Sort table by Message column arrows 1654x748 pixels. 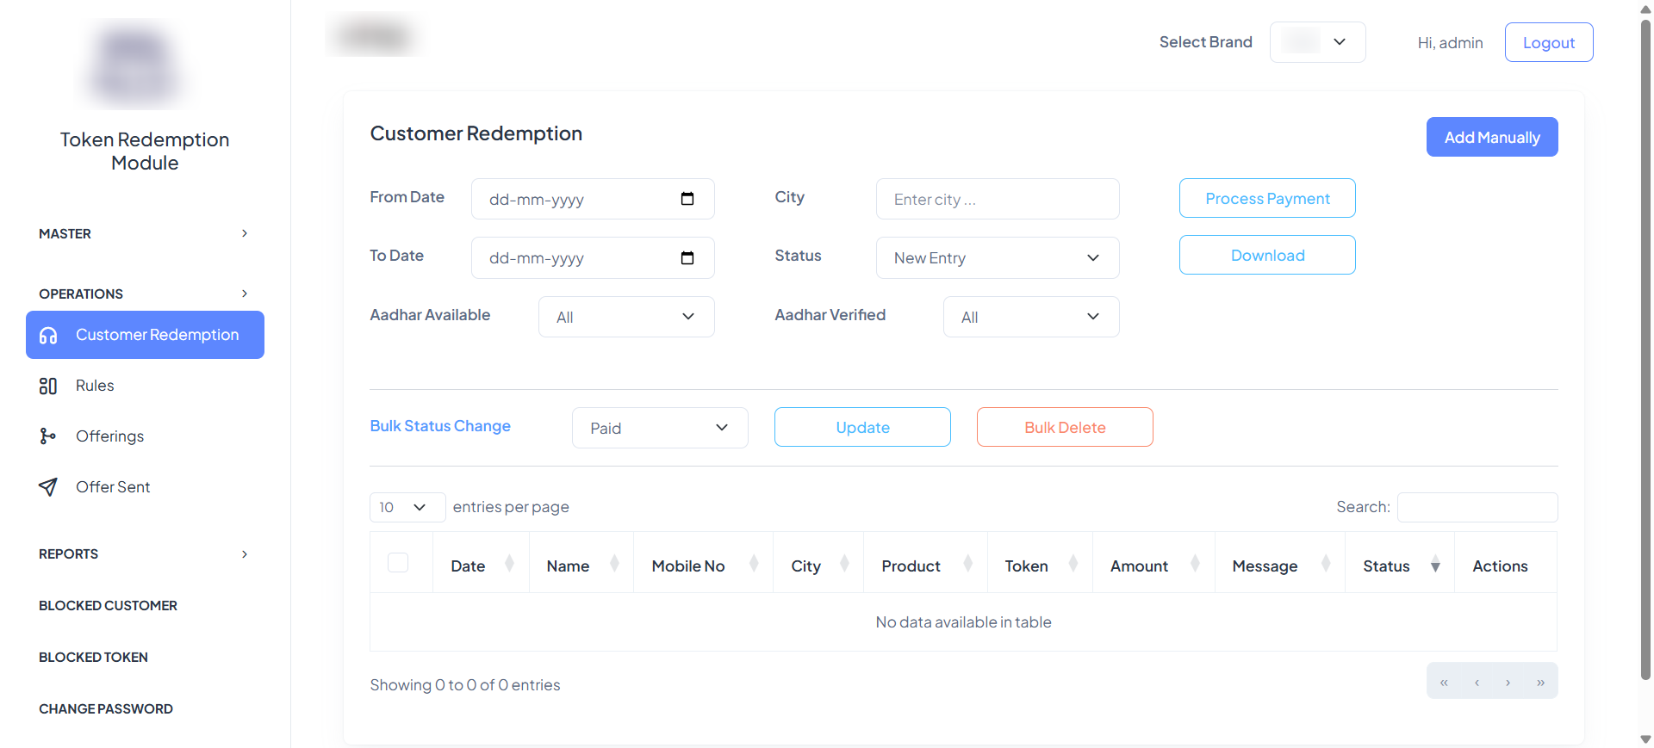click(x=1326, y=564)
